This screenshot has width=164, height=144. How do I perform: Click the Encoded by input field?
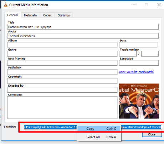(62, 90)
